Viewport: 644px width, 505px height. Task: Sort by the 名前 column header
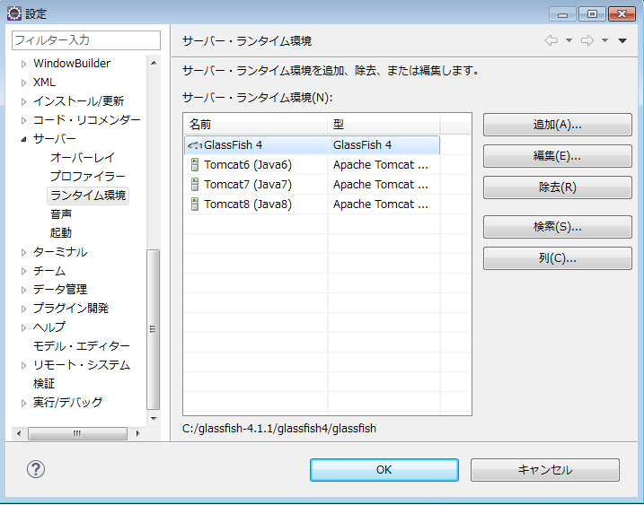pos(255,125)
